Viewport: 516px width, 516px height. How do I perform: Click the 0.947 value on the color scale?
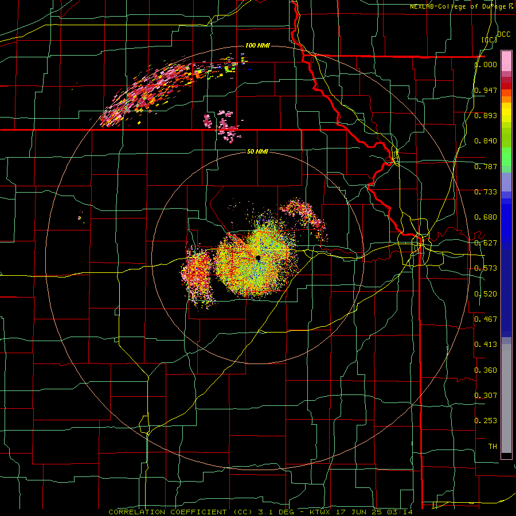[x=486, y=90]
